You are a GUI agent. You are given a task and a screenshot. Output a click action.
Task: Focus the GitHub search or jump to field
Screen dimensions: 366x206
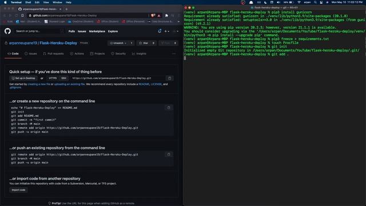[x=39, y=31]
